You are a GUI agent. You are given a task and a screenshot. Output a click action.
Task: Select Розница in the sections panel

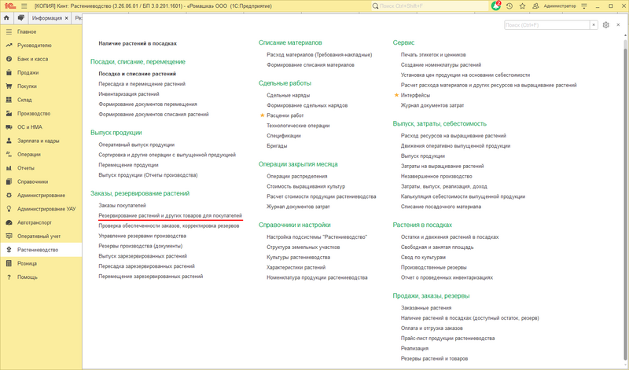click(x=27, y=263)
